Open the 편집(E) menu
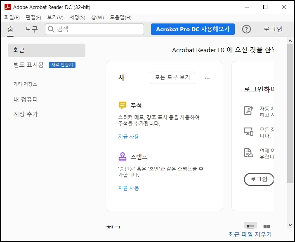Image resolution: width=295 pixels, height=242 pixels. pyautogui.click(x=33, y=17)
